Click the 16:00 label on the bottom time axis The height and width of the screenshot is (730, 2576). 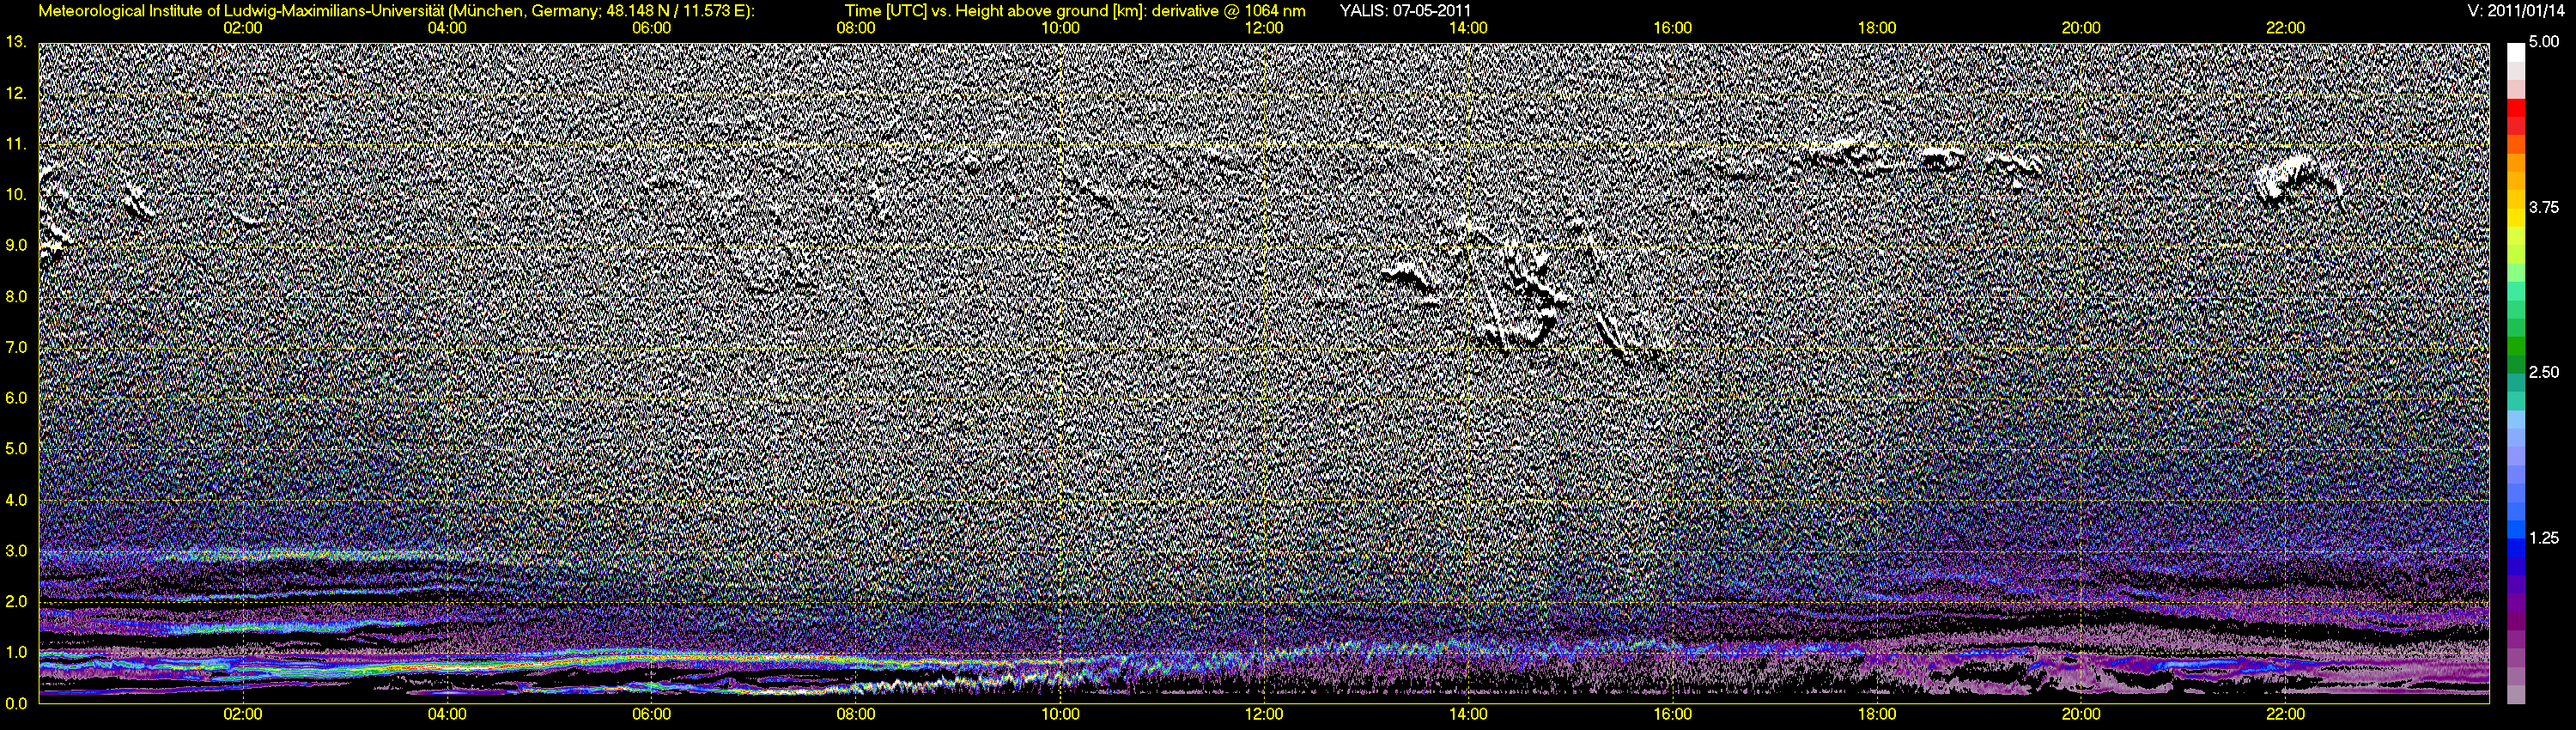click(x=1673, y=714)
